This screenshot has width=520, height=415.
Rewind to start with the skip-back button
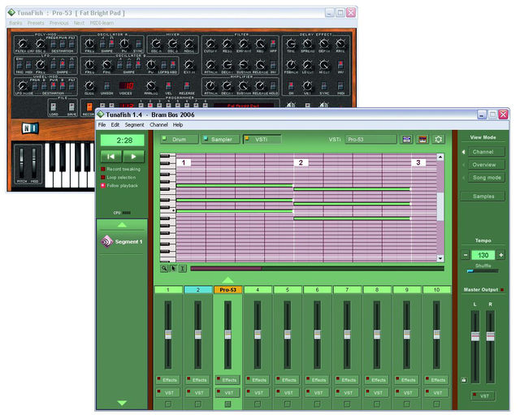[x=111, y=157]
